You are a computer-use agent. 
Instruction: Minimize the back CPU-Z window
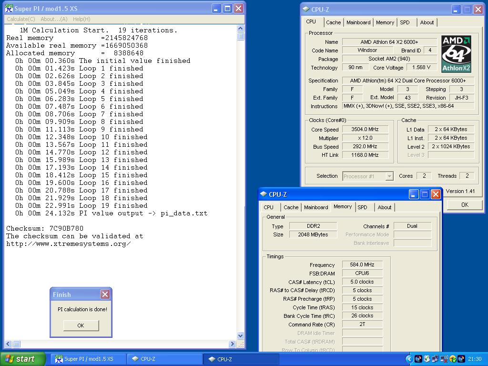click(x=456, y=10)
